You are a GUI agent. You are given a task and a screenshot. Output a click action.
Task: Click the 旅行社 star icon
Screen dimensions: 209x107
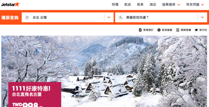196,30
